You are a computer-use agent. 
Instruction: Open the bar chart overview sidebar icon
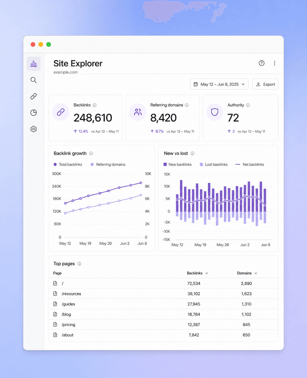(34, 64)
